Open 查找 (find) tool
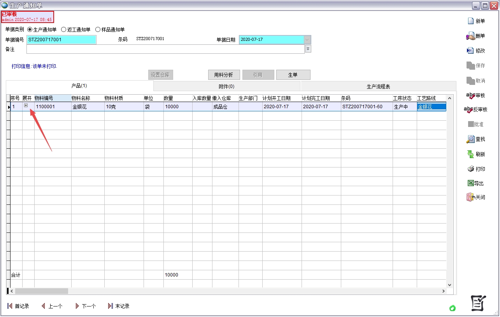This screenshot has height=317, width=500. point(471,139)
